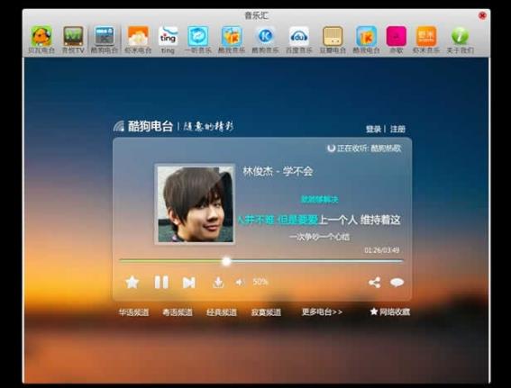
Task: Share the current song
Action: click(x=374, y=282)
